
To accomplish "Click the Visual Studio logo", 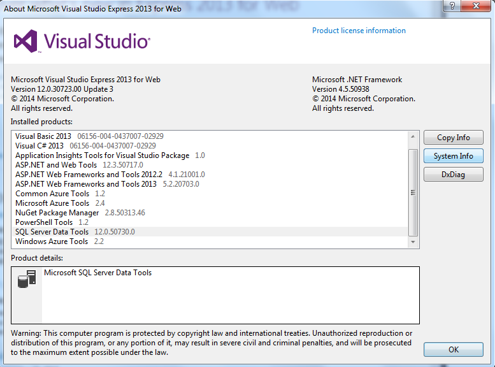I will tap(82, 41).
